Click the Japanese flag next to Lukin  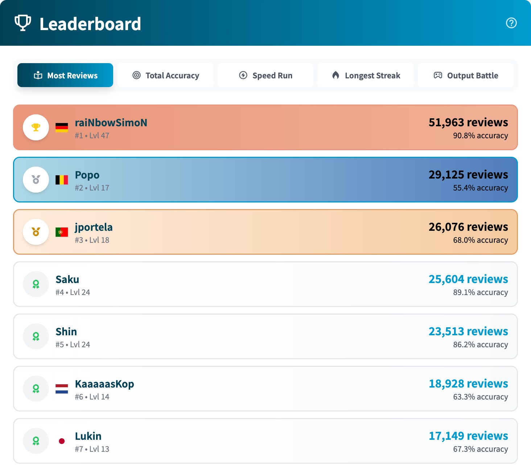(x=62, y=441)
